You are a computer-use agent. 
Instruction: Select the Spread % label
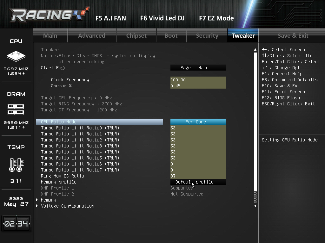(61, 86)
